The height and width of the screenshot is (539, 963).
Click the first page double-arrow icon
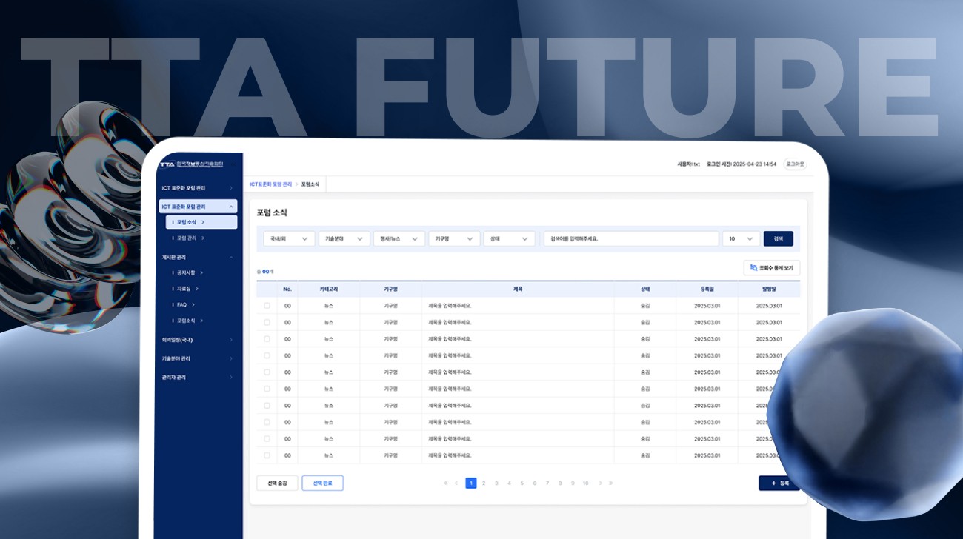click(x=446, y=483)
